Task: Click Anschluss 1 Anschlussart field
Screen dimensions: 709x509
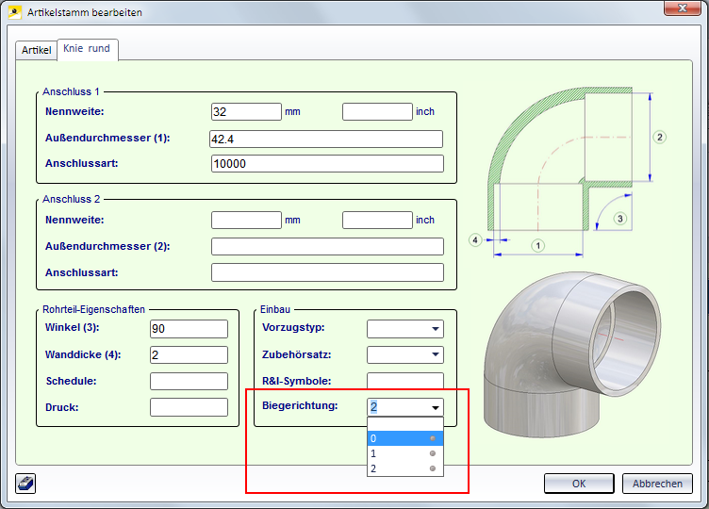Action: (326, 164)
